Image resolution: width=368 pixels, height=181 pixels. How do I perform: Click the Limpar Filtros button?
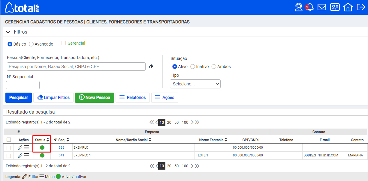(53, 97)
